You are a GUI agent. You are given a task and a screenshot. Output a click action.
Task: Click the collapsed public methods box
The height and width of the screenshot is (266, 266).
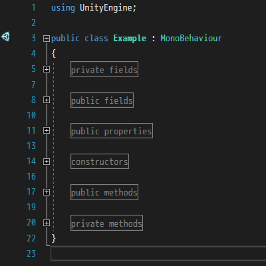pos(104,192)
